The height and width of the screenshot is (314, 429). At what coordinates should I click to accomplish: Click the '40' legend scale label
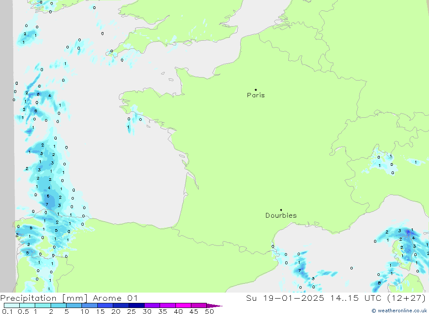(178, 311)
